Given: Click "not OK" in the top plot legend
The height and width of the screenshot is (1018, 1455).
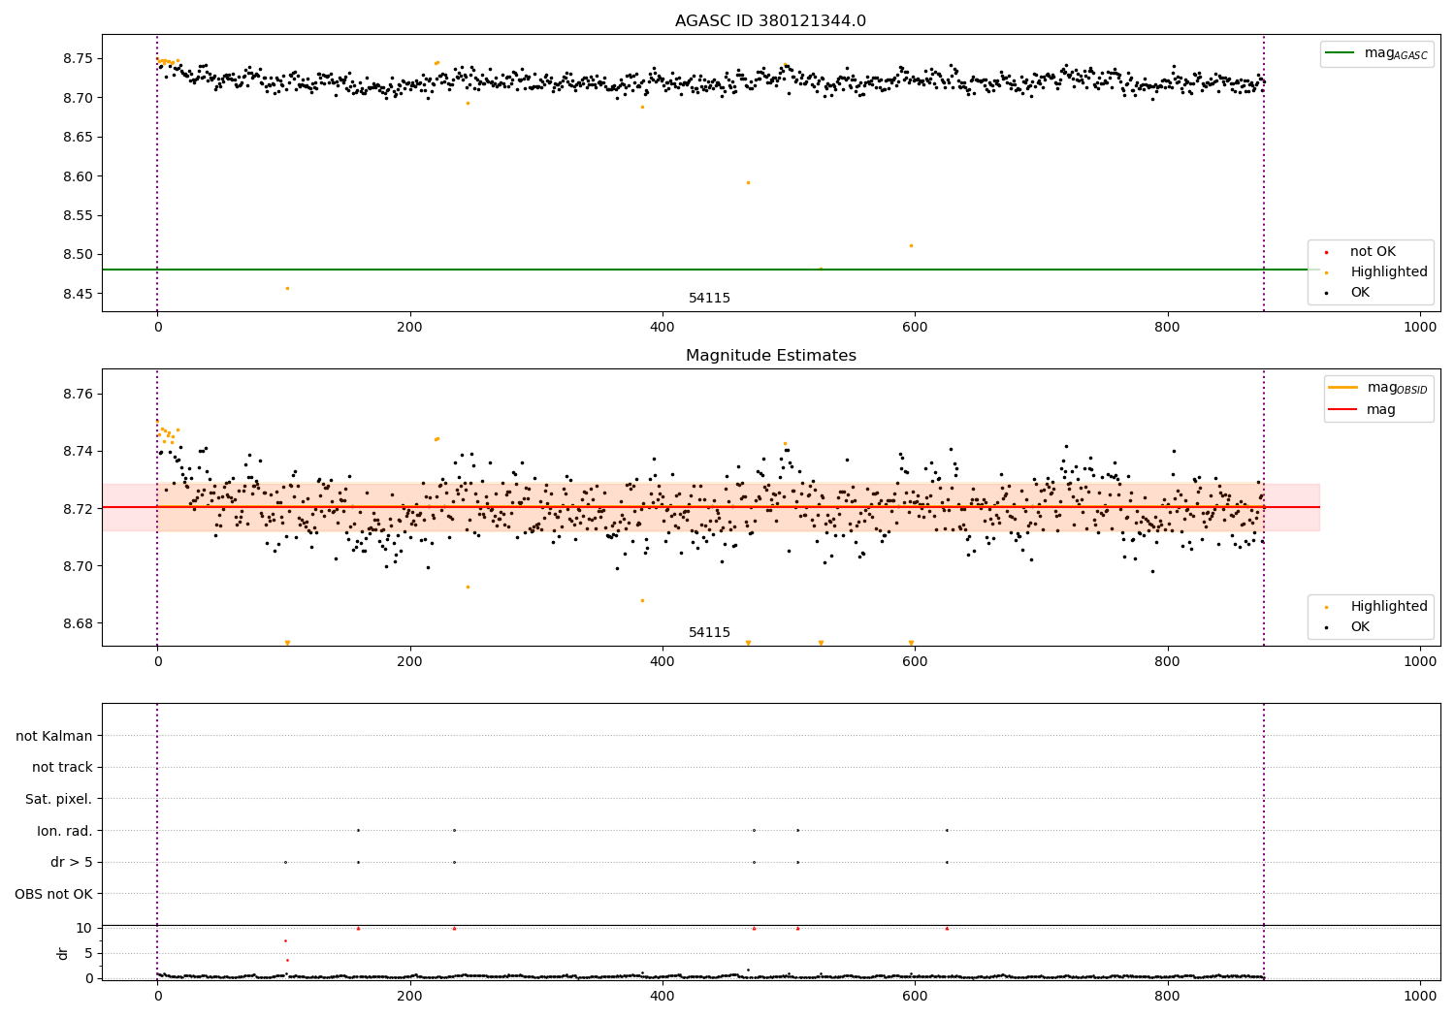Looking at the screenshot, I should point(1373,252).
